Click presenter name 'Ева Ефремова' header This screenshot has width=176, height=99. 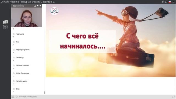click(x=19, y=6)
